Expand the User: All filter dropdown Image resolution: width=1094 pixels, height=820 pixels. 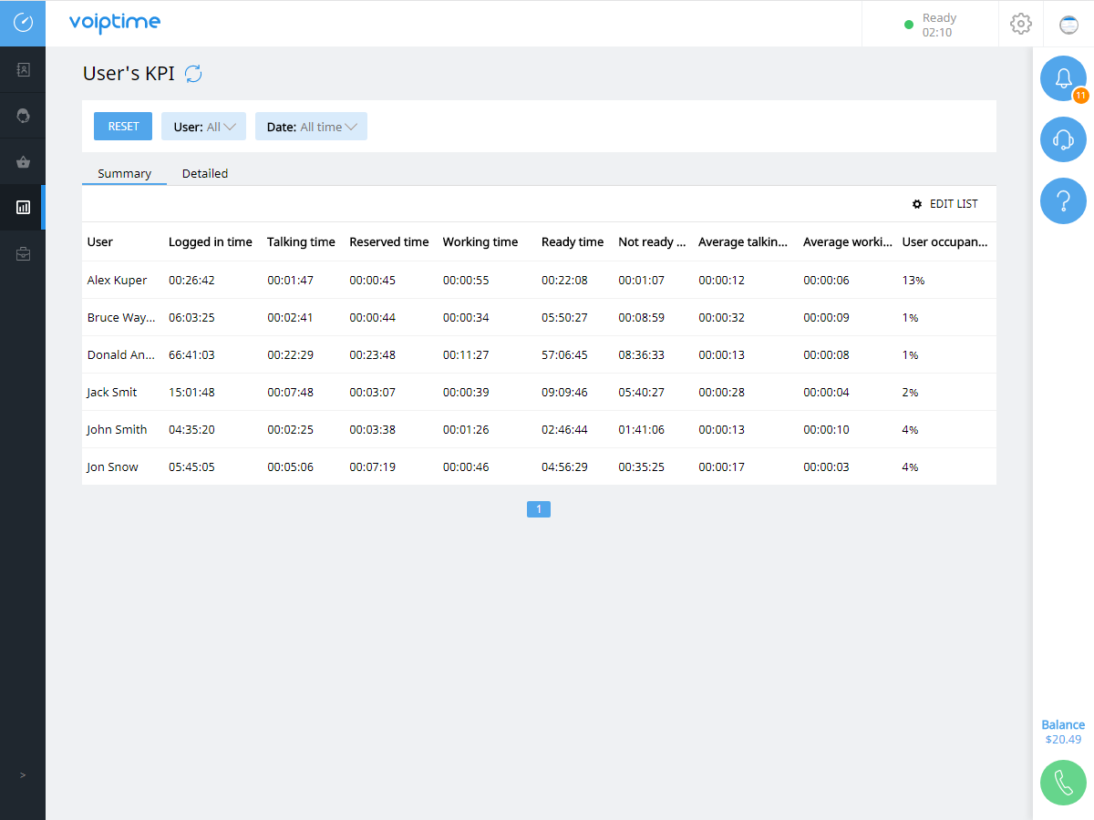(x=203, y=126)
